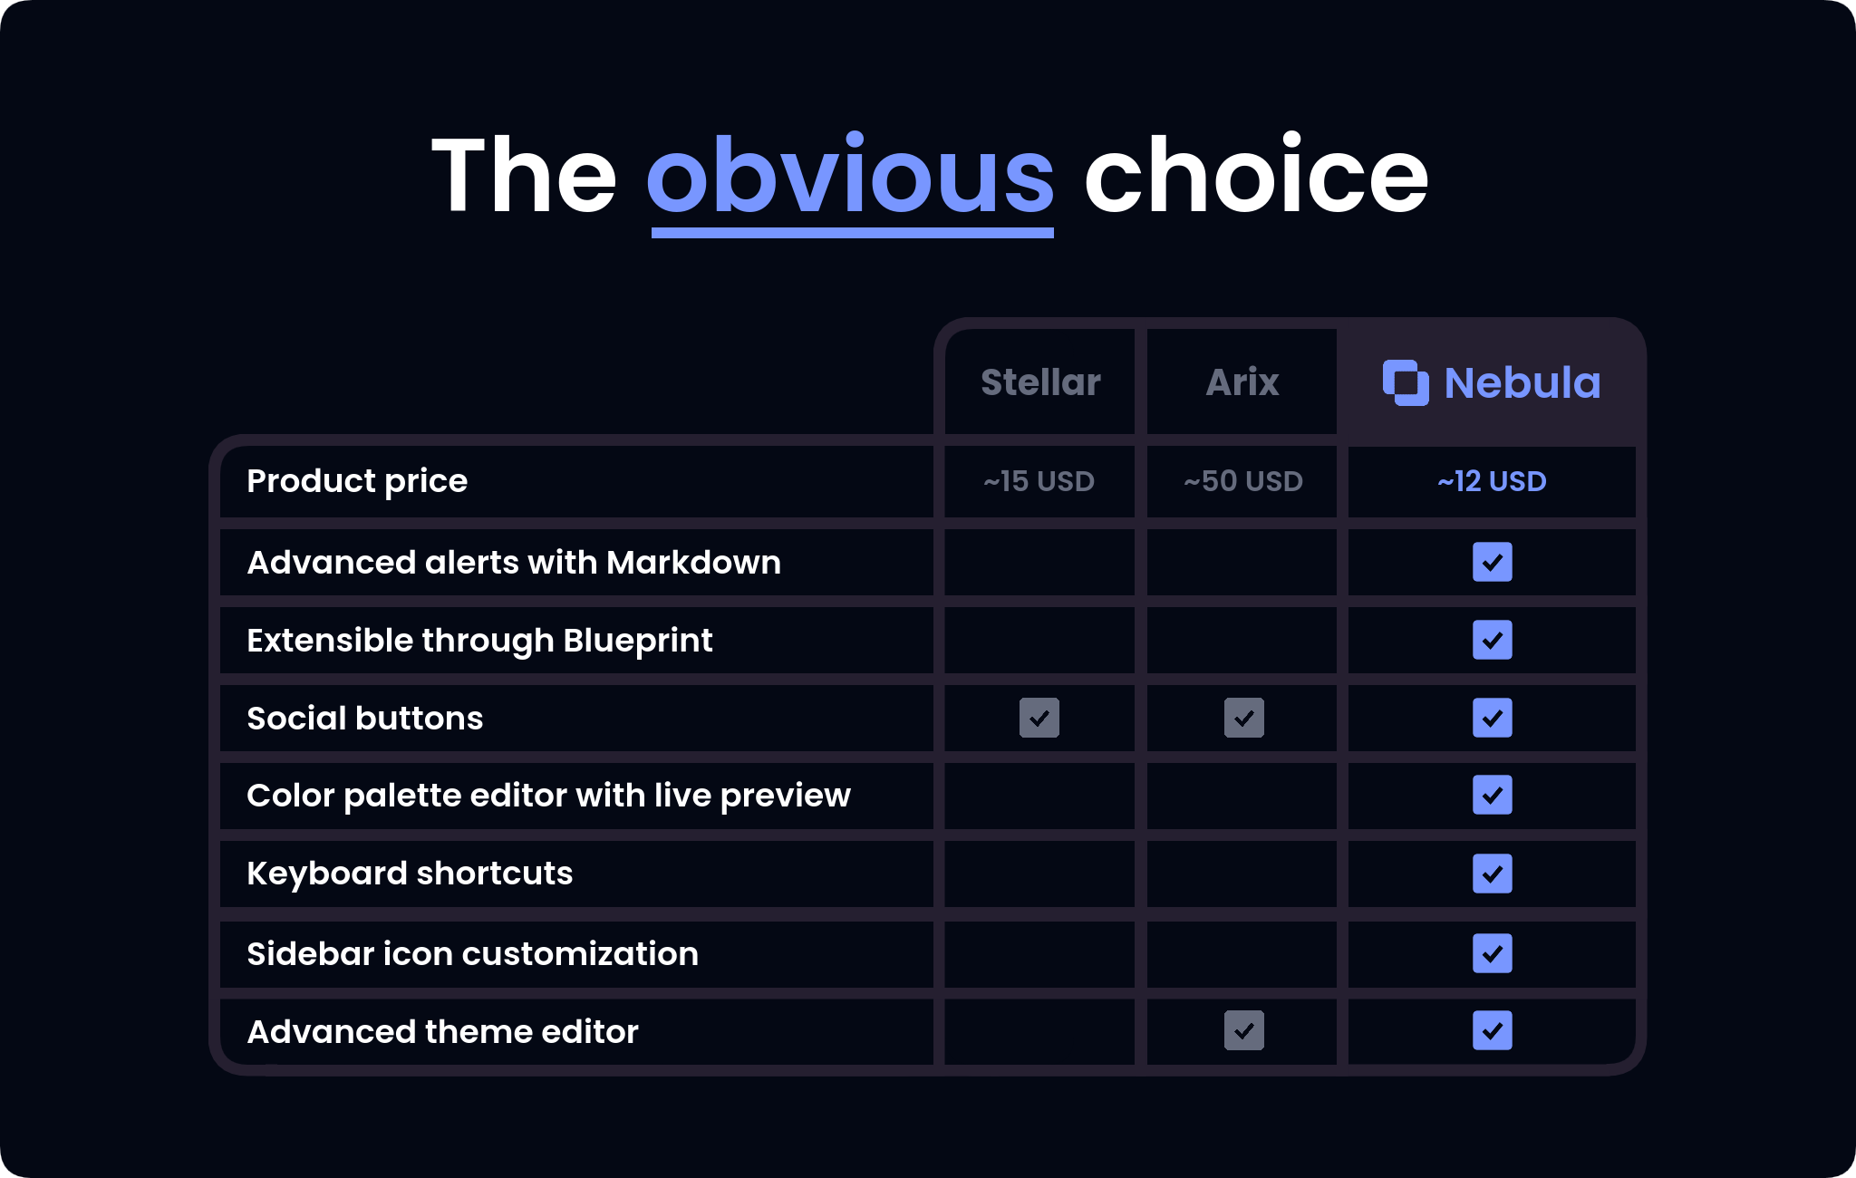Click the ~50 USD Arix price
The image size is (1856, 1178).
click(x=1242, y=481)
